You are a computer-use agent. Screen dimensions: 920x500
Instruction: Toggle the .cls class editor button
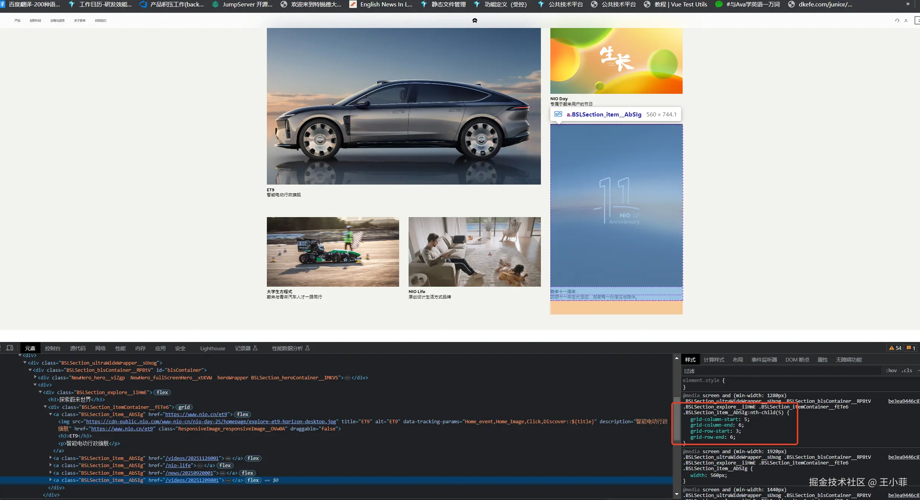[907, 371]
